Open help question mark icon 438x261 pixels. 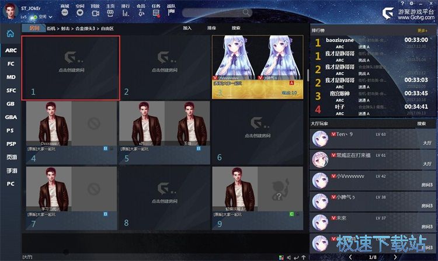(x=402, y=4)
